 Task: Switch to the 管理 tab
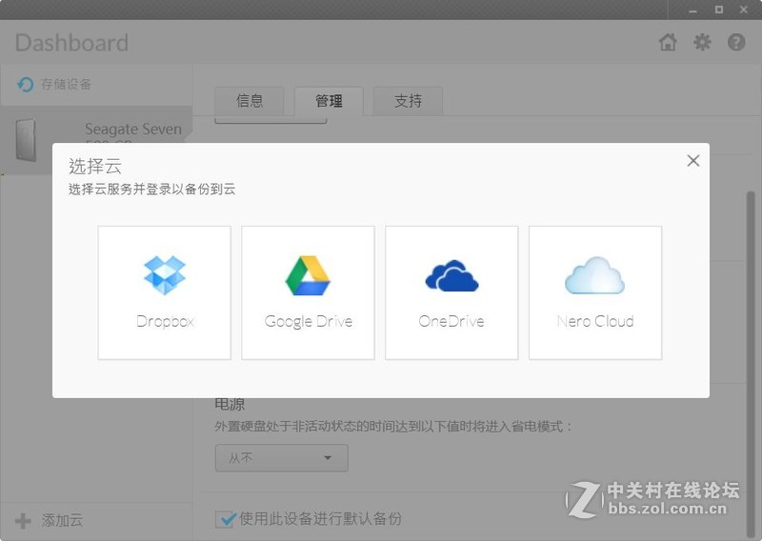(329, 101)
